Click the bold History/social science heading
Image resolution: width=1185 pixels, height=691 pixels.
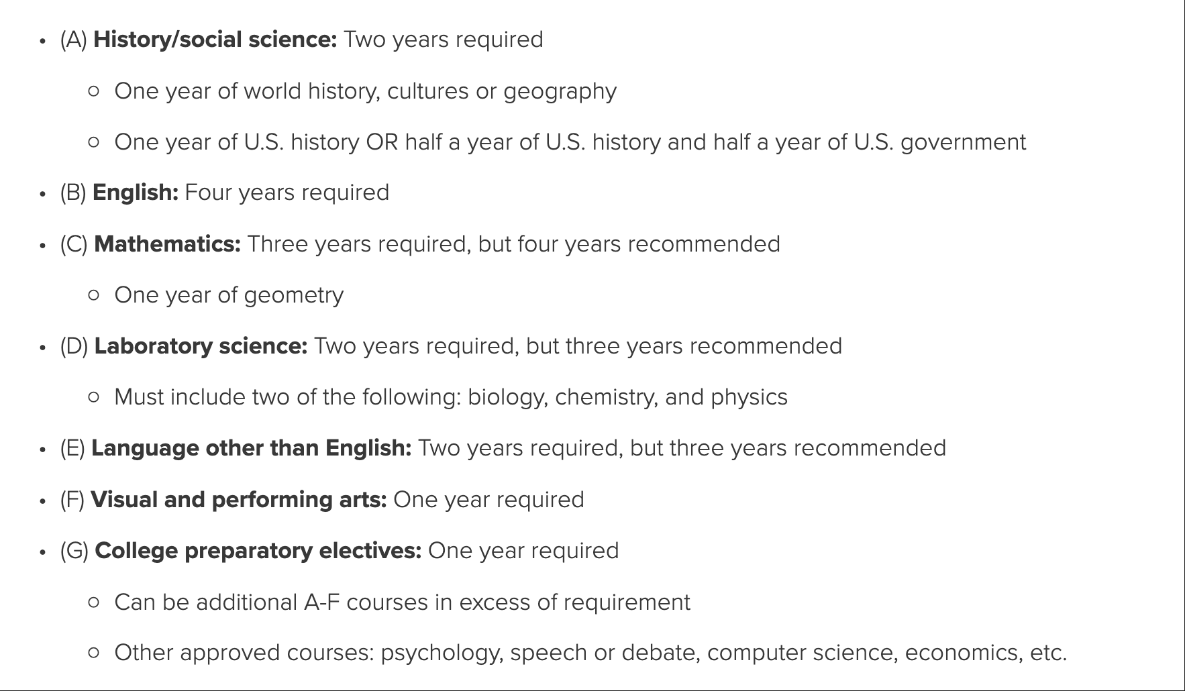point(215,40)
